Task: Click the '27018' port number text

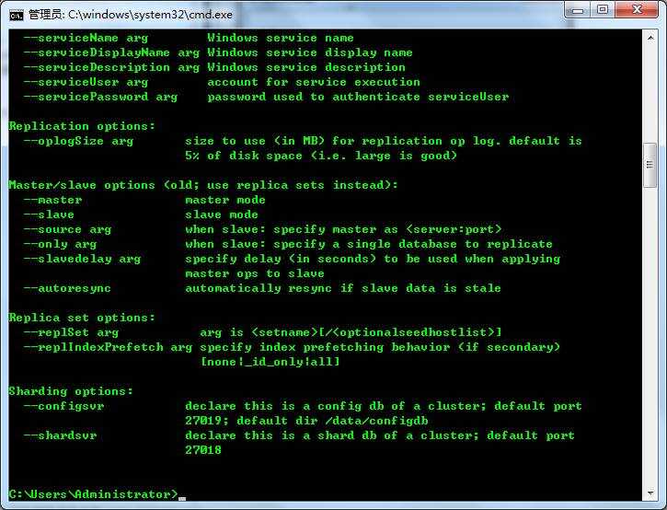Action: click(203, 450)
